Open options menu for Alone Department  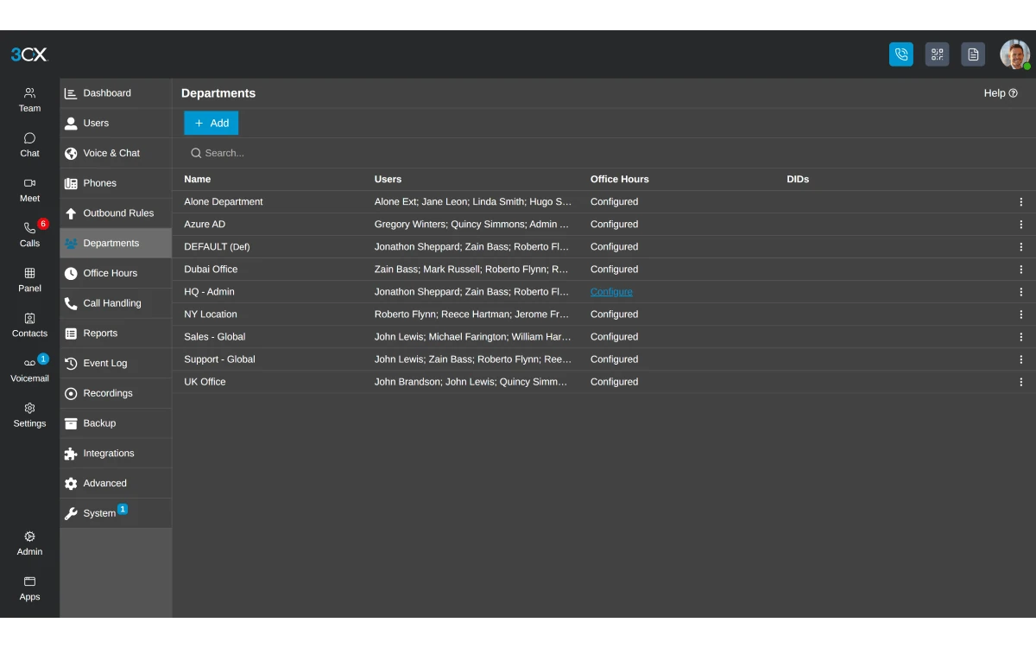click(1020, 202)
